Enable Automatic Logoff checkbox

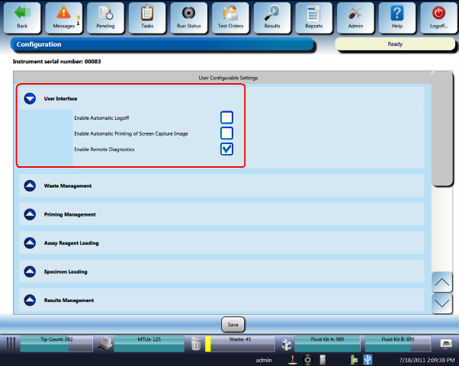(226, 117)
